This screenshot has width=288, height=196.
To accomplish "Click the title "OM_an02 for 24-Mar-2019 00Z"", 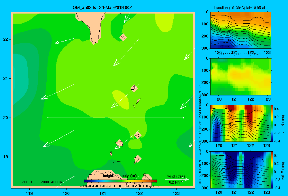I will [102, 7].
